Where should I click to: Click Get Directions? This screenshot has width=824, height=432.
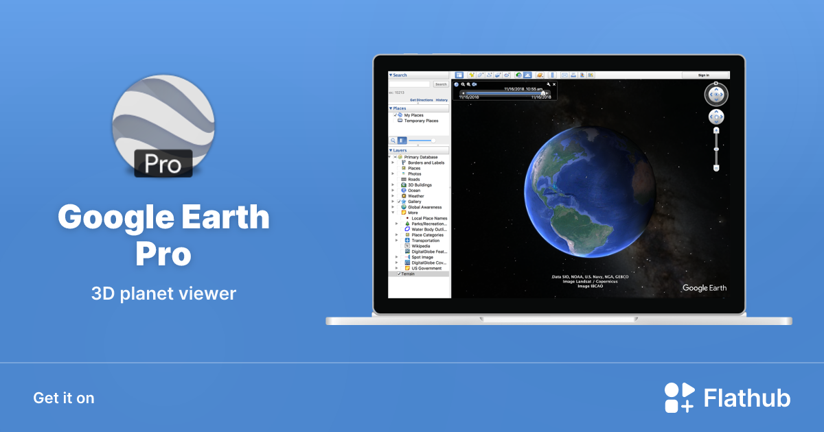[422, 100]
